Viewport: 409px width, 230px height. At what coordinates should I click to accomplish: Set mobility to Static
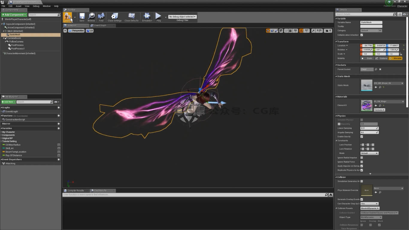point(367,58)
